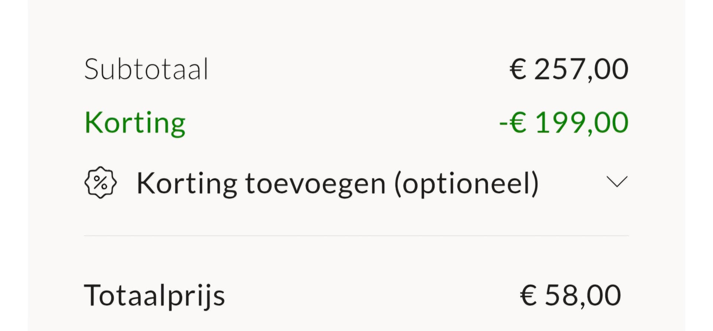
Task: Select the green discount amount -€ 199,00
Action: click(564, 123)
